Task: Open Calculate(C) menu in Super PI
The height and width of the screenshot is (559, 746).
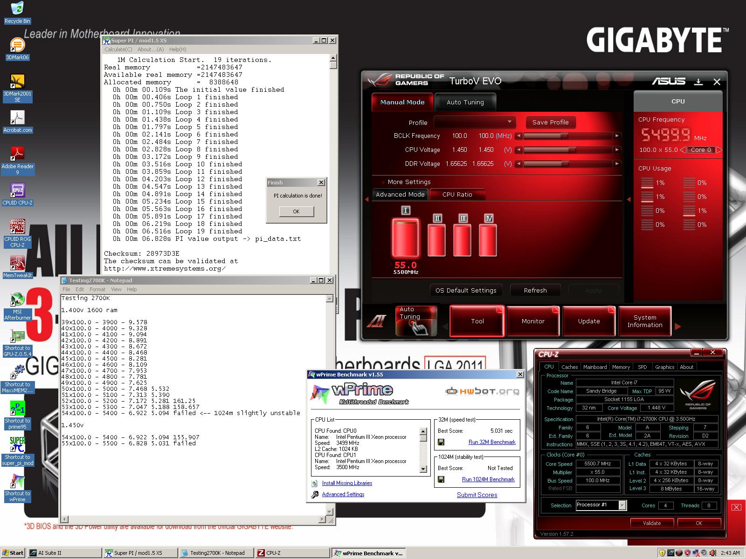Action: (118, 49)
